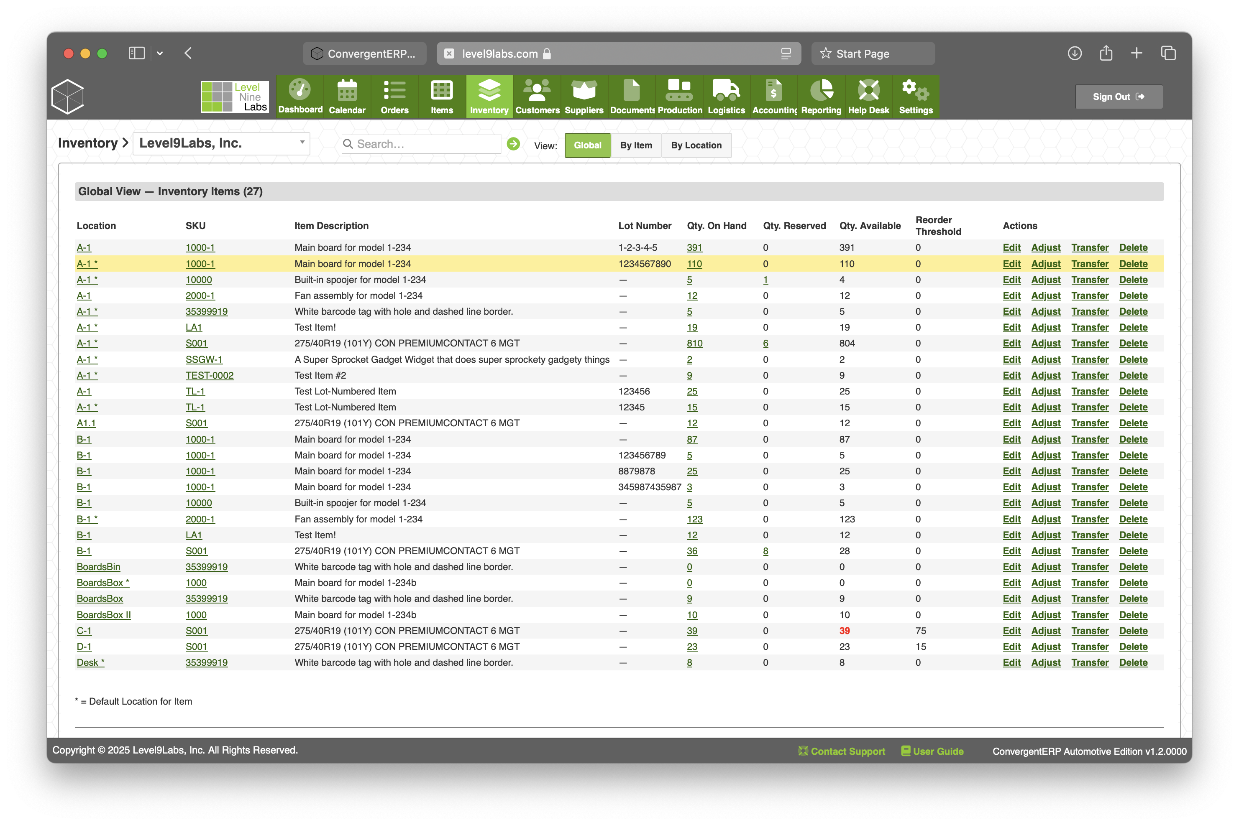1239x825 pixels.
Task: Click the ConvergentERP cube logo
Action: click(x=68, y=97)
